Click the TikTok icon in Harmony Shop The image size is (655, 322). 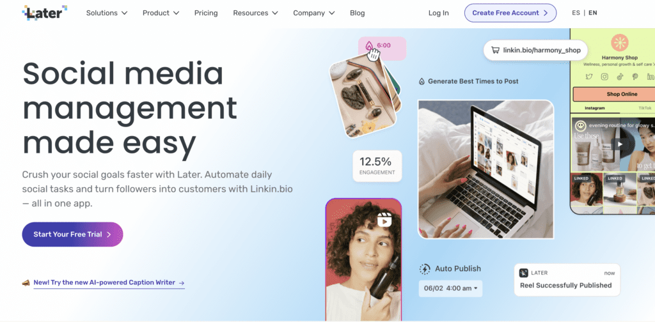[x=620, y=77]
